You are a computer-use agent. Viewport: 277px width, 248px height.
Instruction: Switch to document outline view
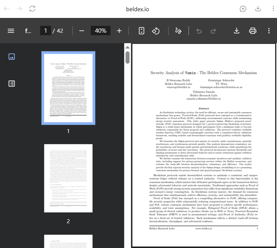12,84
